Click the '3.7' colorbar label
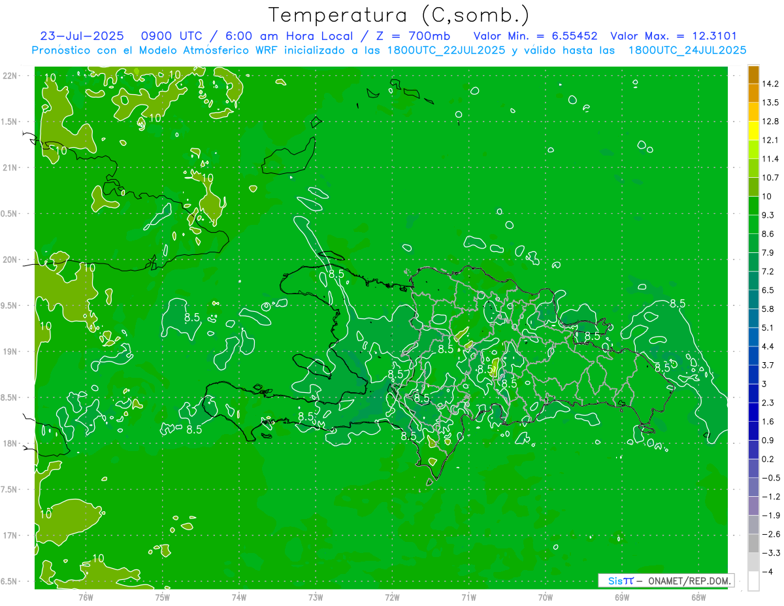The width and height of the screenshot is (784, 606). pos(768,365)
